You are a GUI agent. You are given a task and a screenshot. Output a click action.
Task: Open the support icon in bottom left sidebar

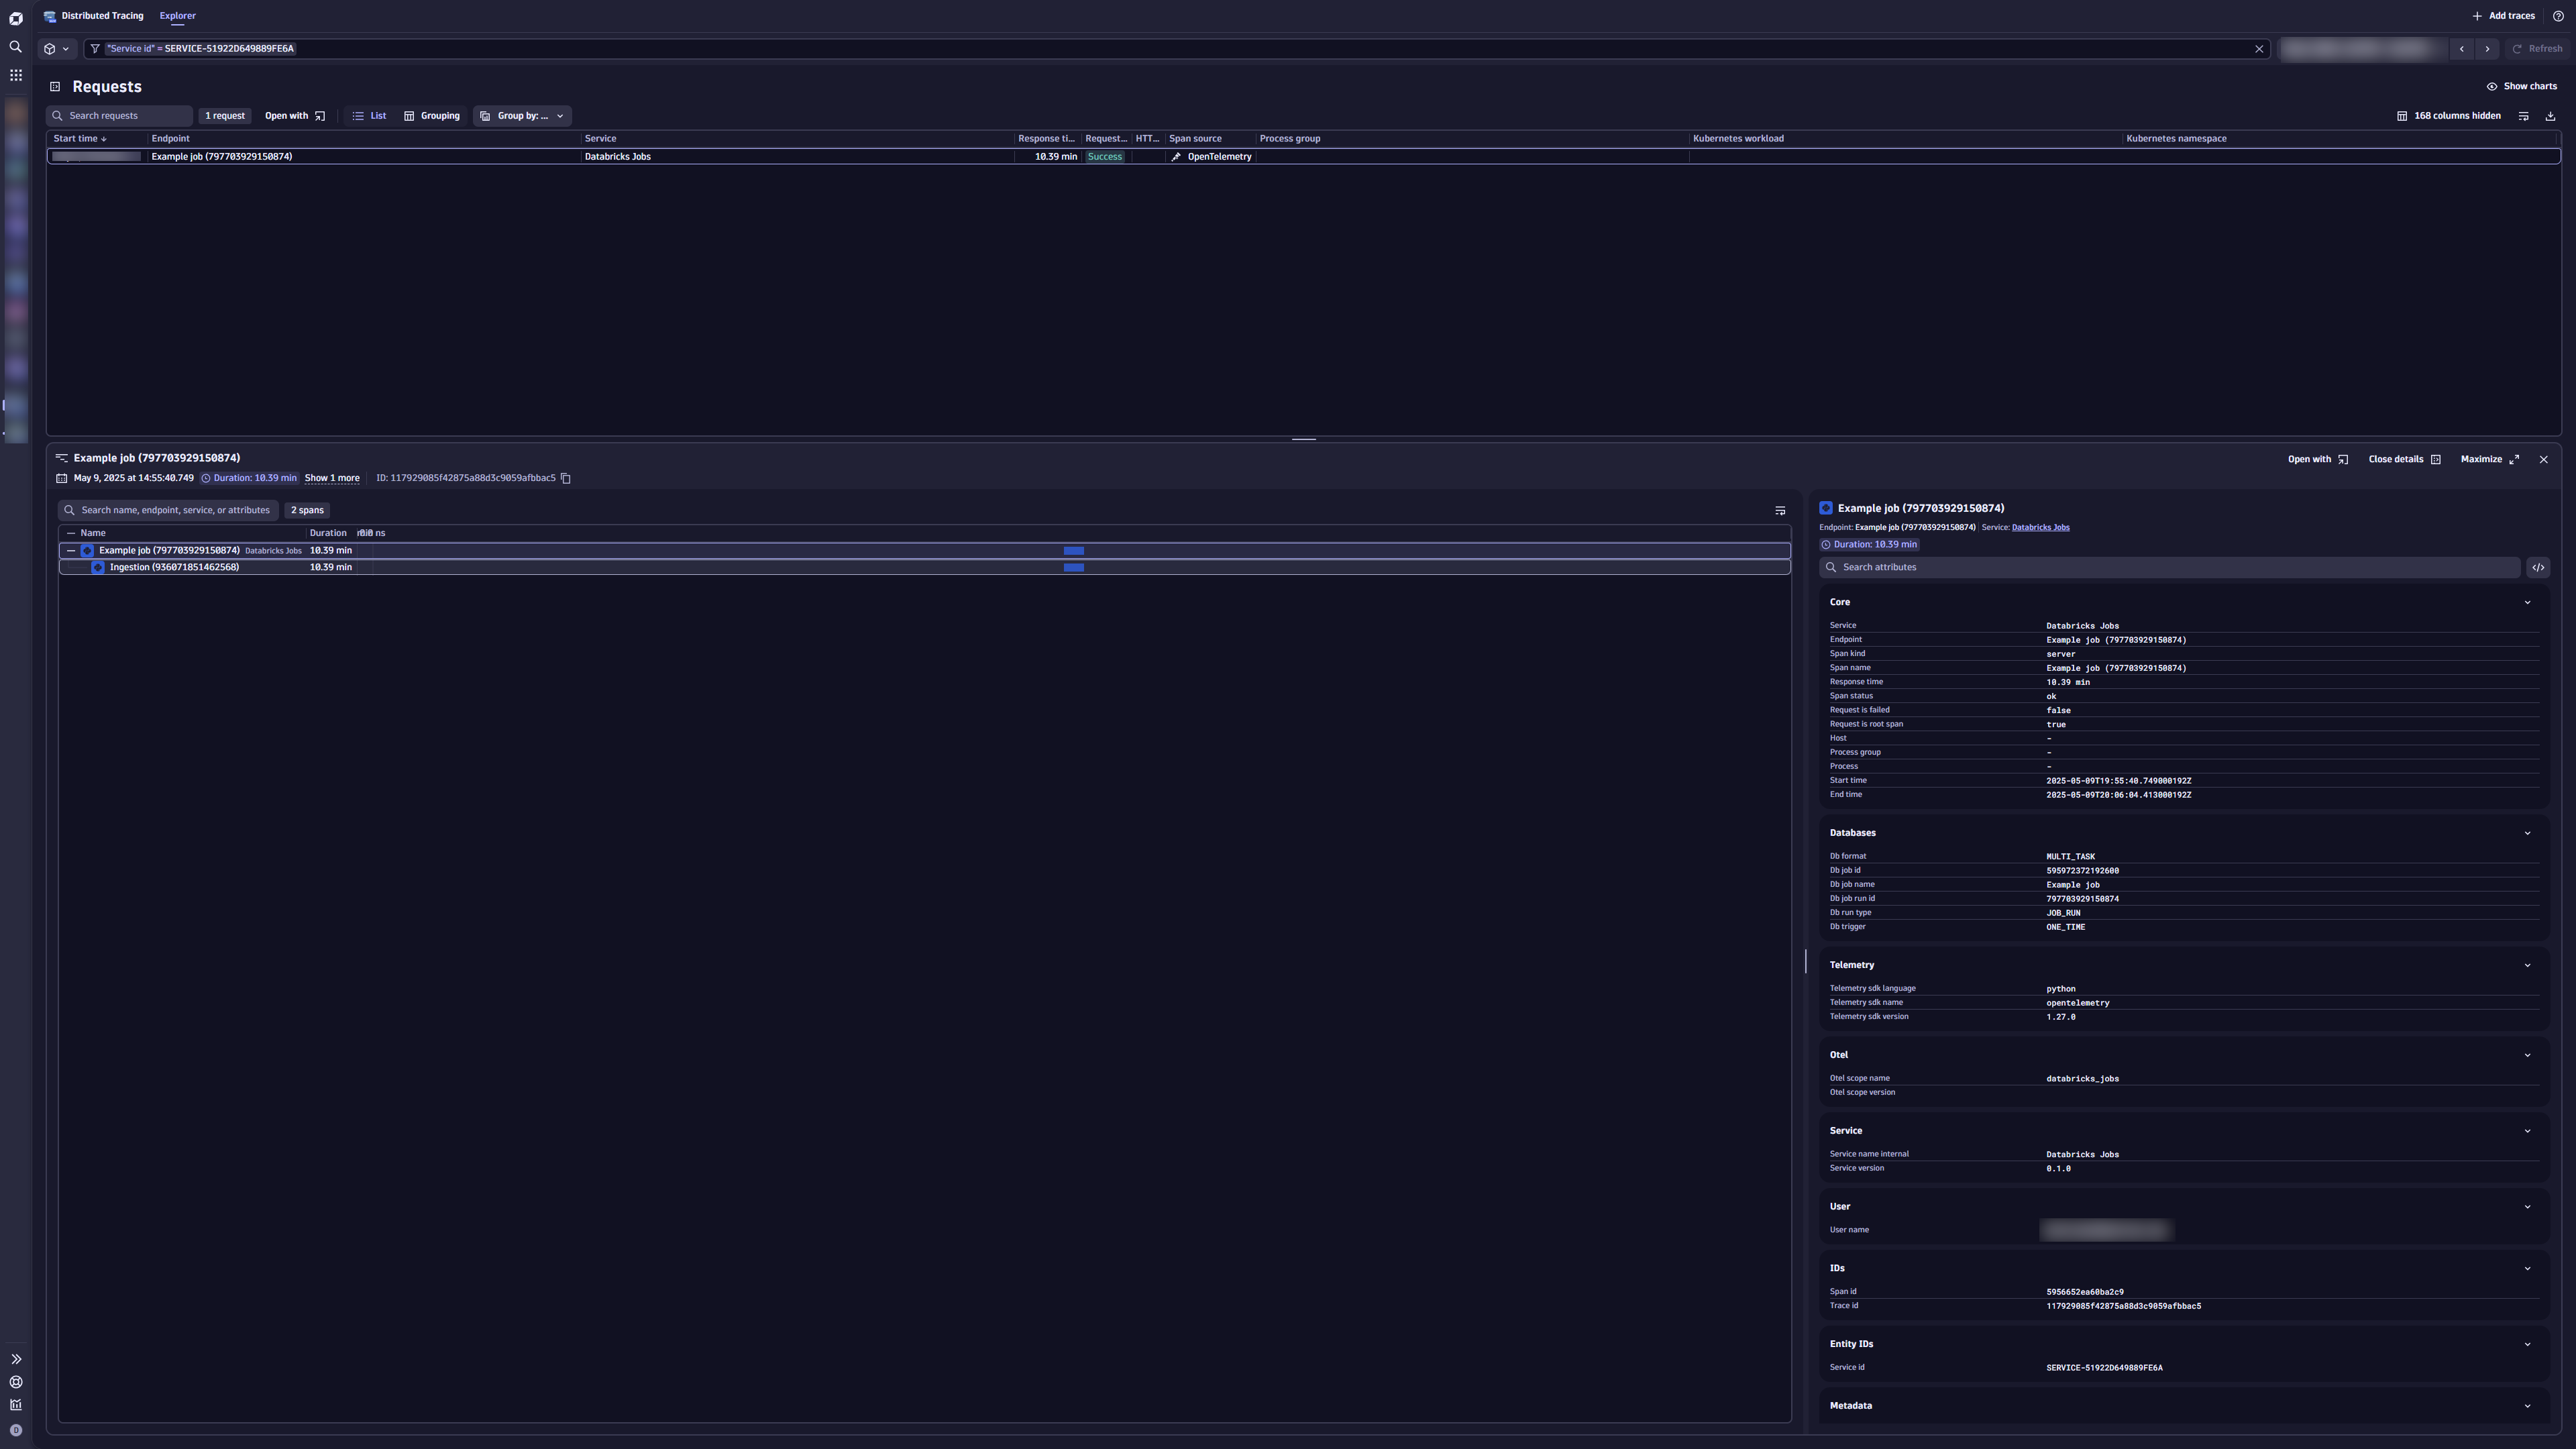pos(16,1382)
